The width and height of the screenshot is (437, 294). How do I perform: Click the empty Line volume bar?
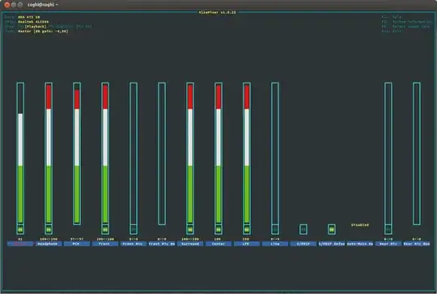point(275,153)
